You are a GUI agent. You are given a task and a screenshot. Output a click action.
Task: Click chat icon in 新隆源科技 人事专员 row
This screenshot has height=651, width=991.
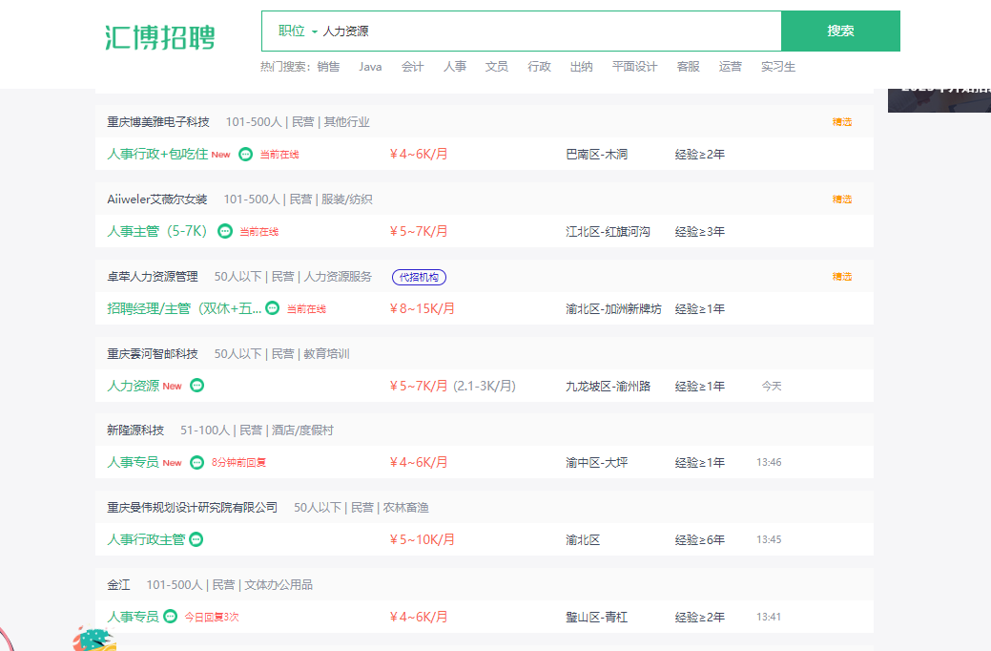197,462
